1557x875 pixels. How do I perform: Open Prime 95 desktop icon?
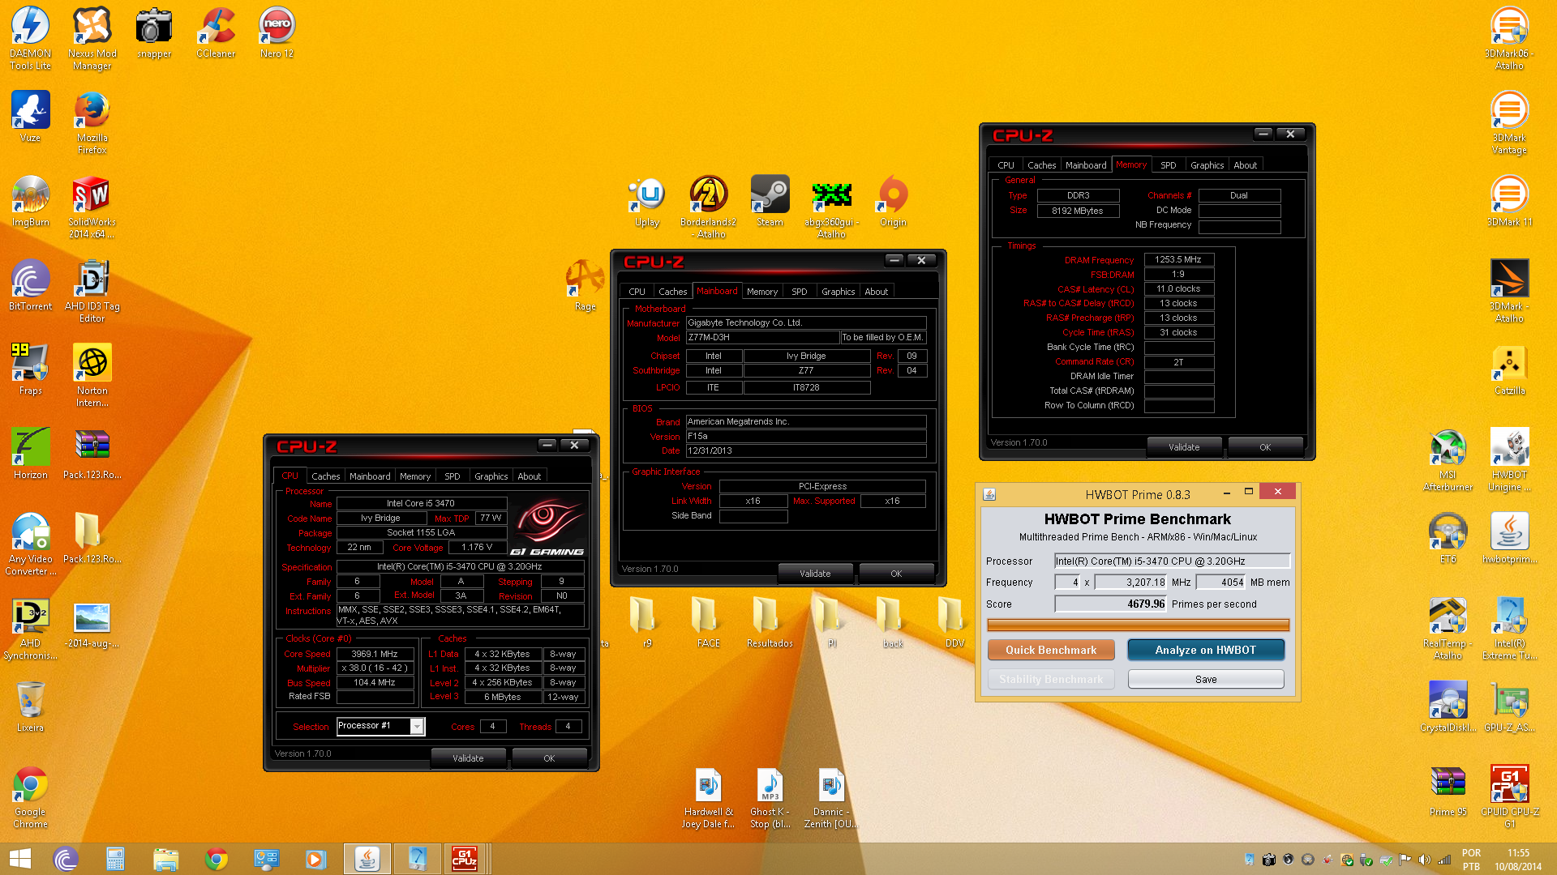tap(1448, 792)
